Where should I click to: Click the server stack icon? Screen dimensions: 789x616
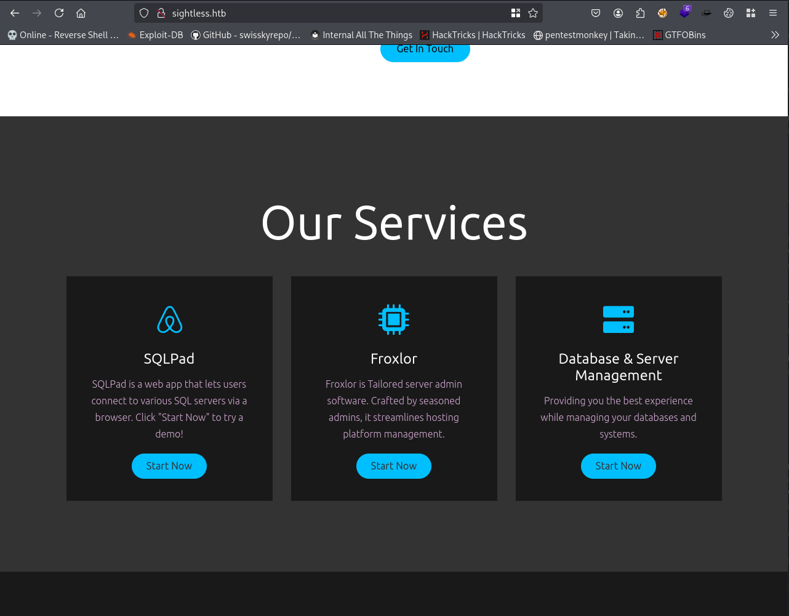click(x=619, y=319)
